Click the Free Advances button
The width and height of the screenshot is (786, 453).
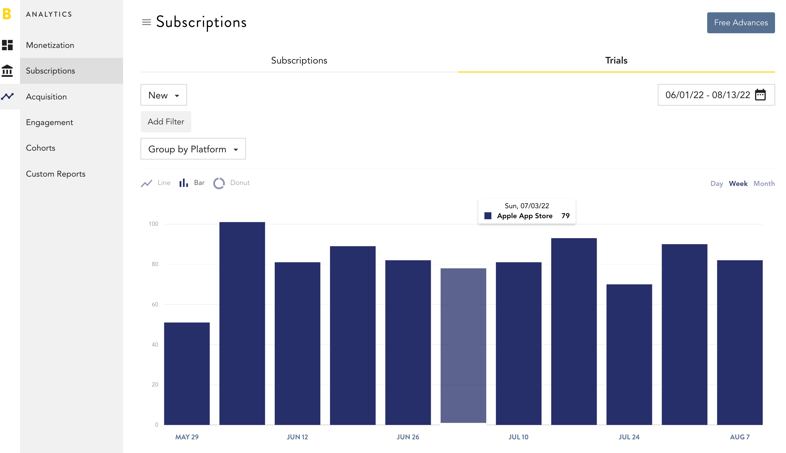click(x=741, y=23)
